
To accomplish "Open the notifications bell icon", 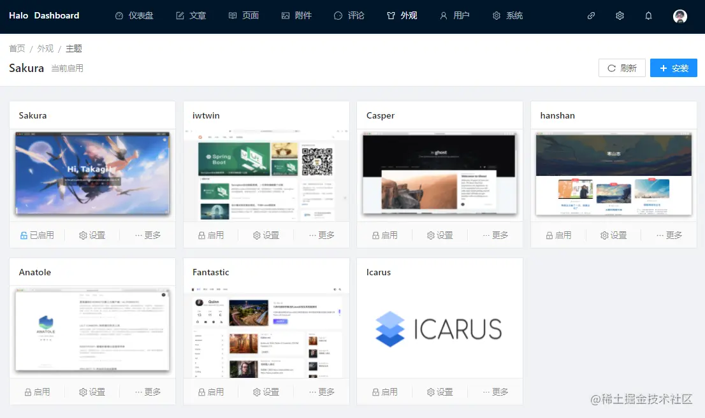I will tap(648, 16).
